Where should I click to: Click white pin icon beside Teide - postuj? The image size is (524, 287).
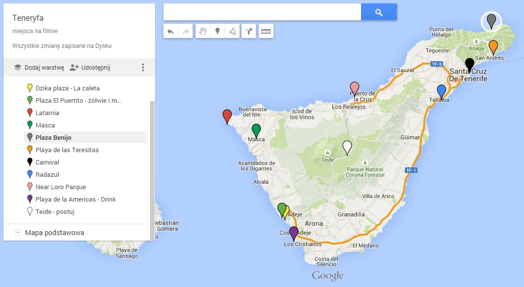[x=30, y=211]
